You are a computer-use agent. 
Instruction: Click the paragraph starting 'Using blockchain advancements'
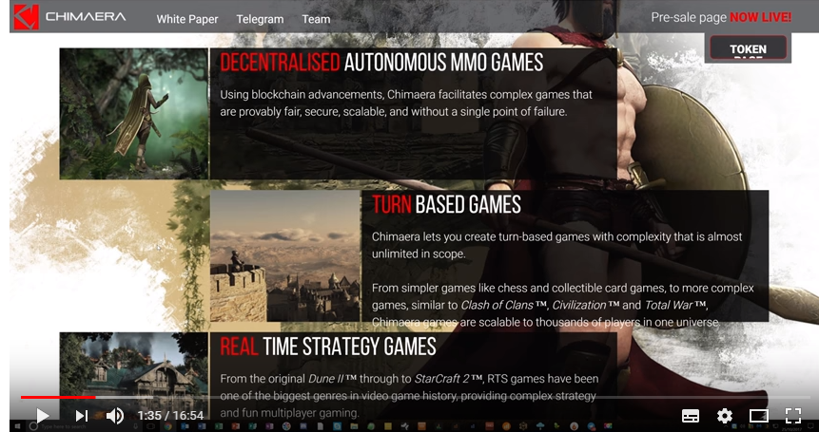(x=406, y=103)
